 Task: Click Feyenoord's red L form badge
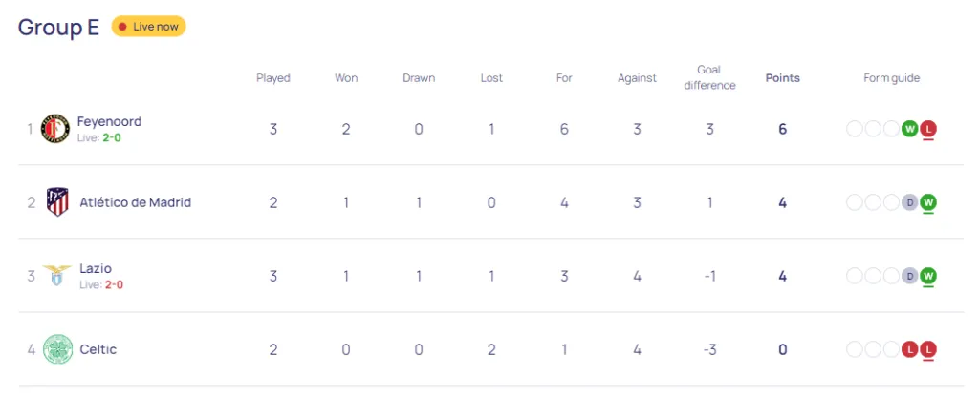point(927,129)
